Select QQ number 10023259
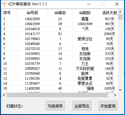Screen dimensions: 125x115 (x=32, y=19)
